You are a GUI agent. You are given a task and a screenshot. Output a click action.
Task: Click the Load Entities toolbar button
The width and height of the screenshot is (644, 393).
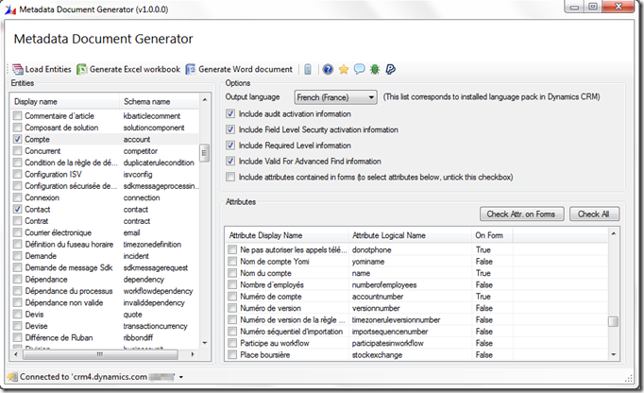tap(41, 69)
